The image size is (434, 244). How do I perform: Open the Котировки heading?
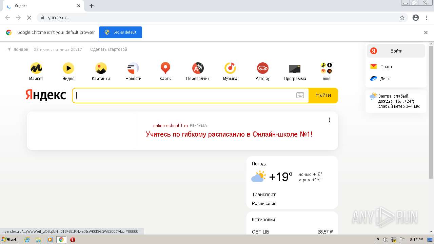click(263, 220)
